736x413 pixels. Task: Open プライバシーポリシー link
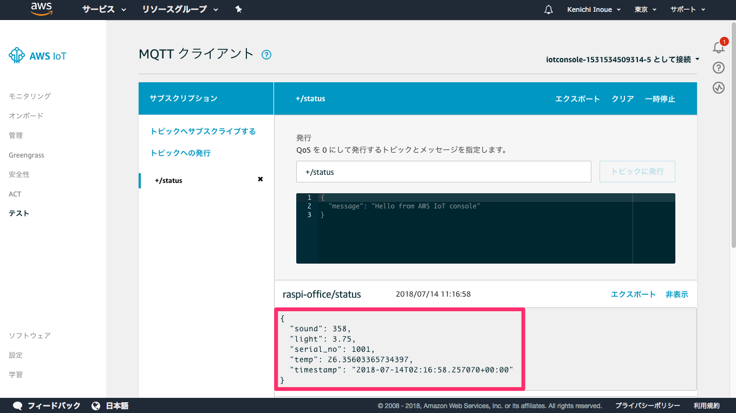(x=648, y=405)
